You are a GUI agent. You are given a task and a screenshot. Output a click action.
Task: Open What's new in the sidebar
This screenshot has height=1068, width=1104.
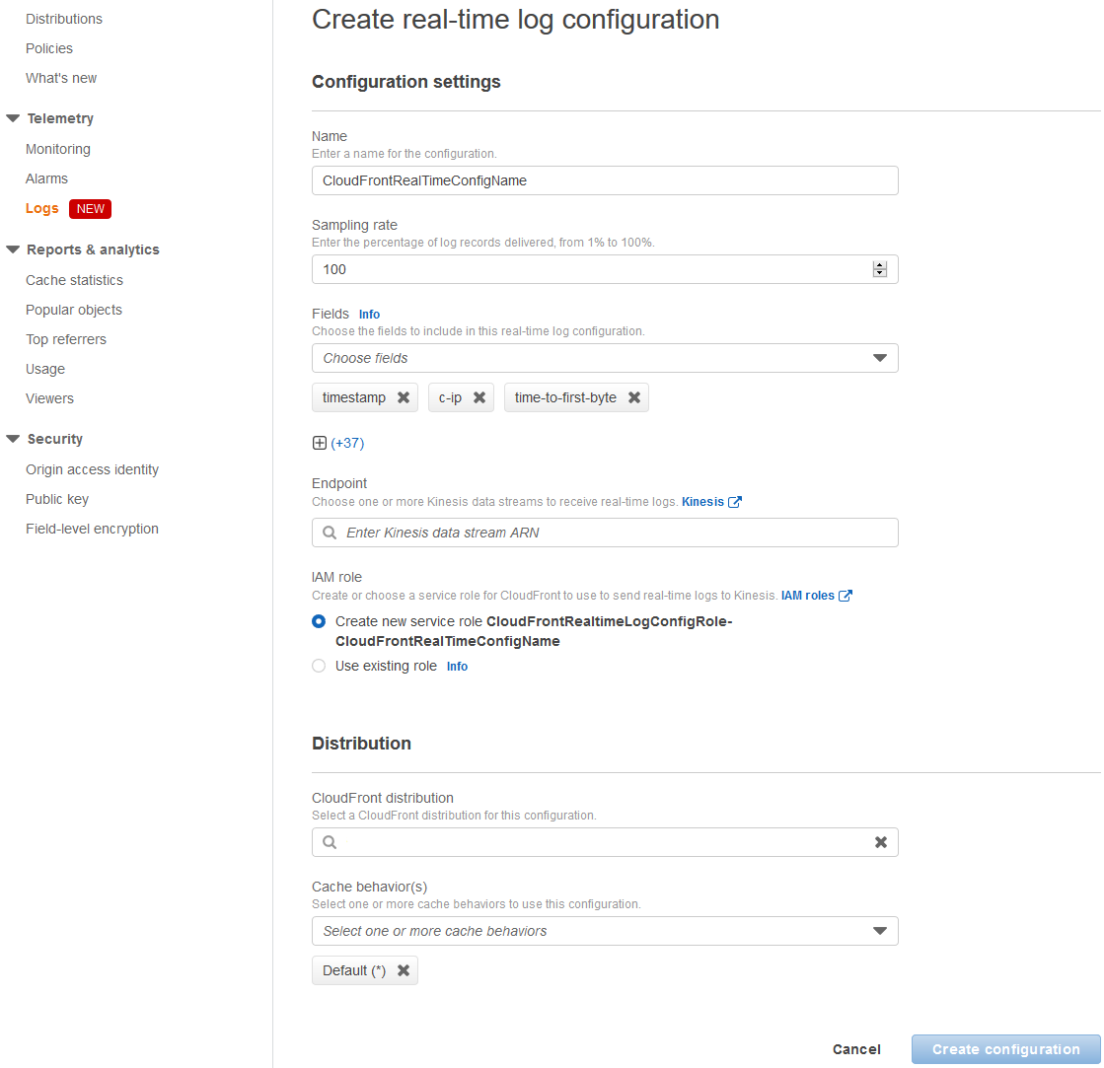(x=61, y=78)
